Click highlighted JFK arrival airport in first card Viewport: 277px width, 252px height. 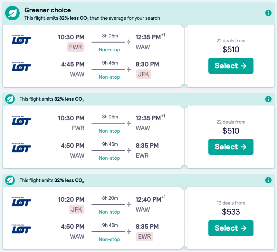(143, 74)
